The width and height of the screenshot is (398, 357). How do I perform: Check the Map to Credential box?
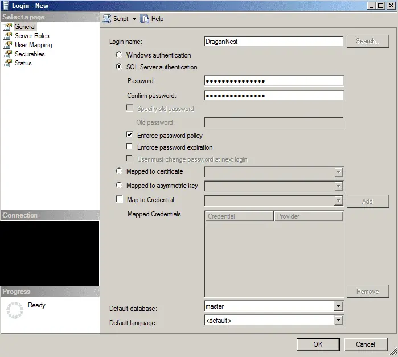119,199
